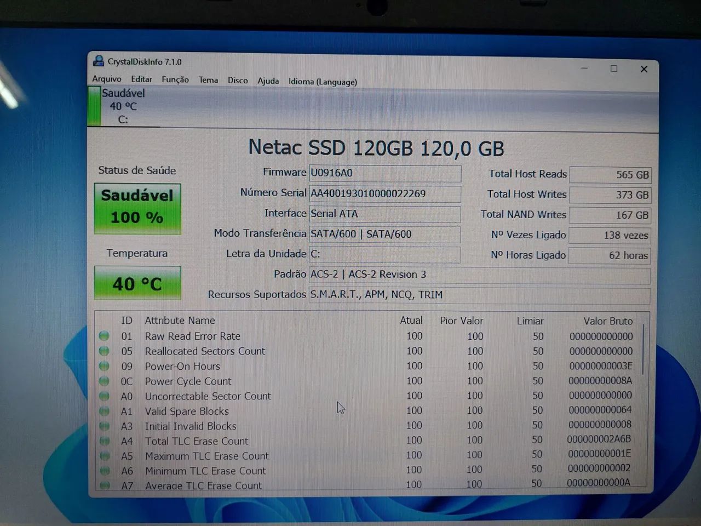
Task: Click the Interface field Serial ATA
Action: point(385,214)
